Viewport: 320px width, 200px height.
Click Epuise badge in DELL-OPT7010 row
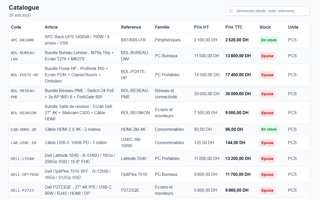coord(267,175)
